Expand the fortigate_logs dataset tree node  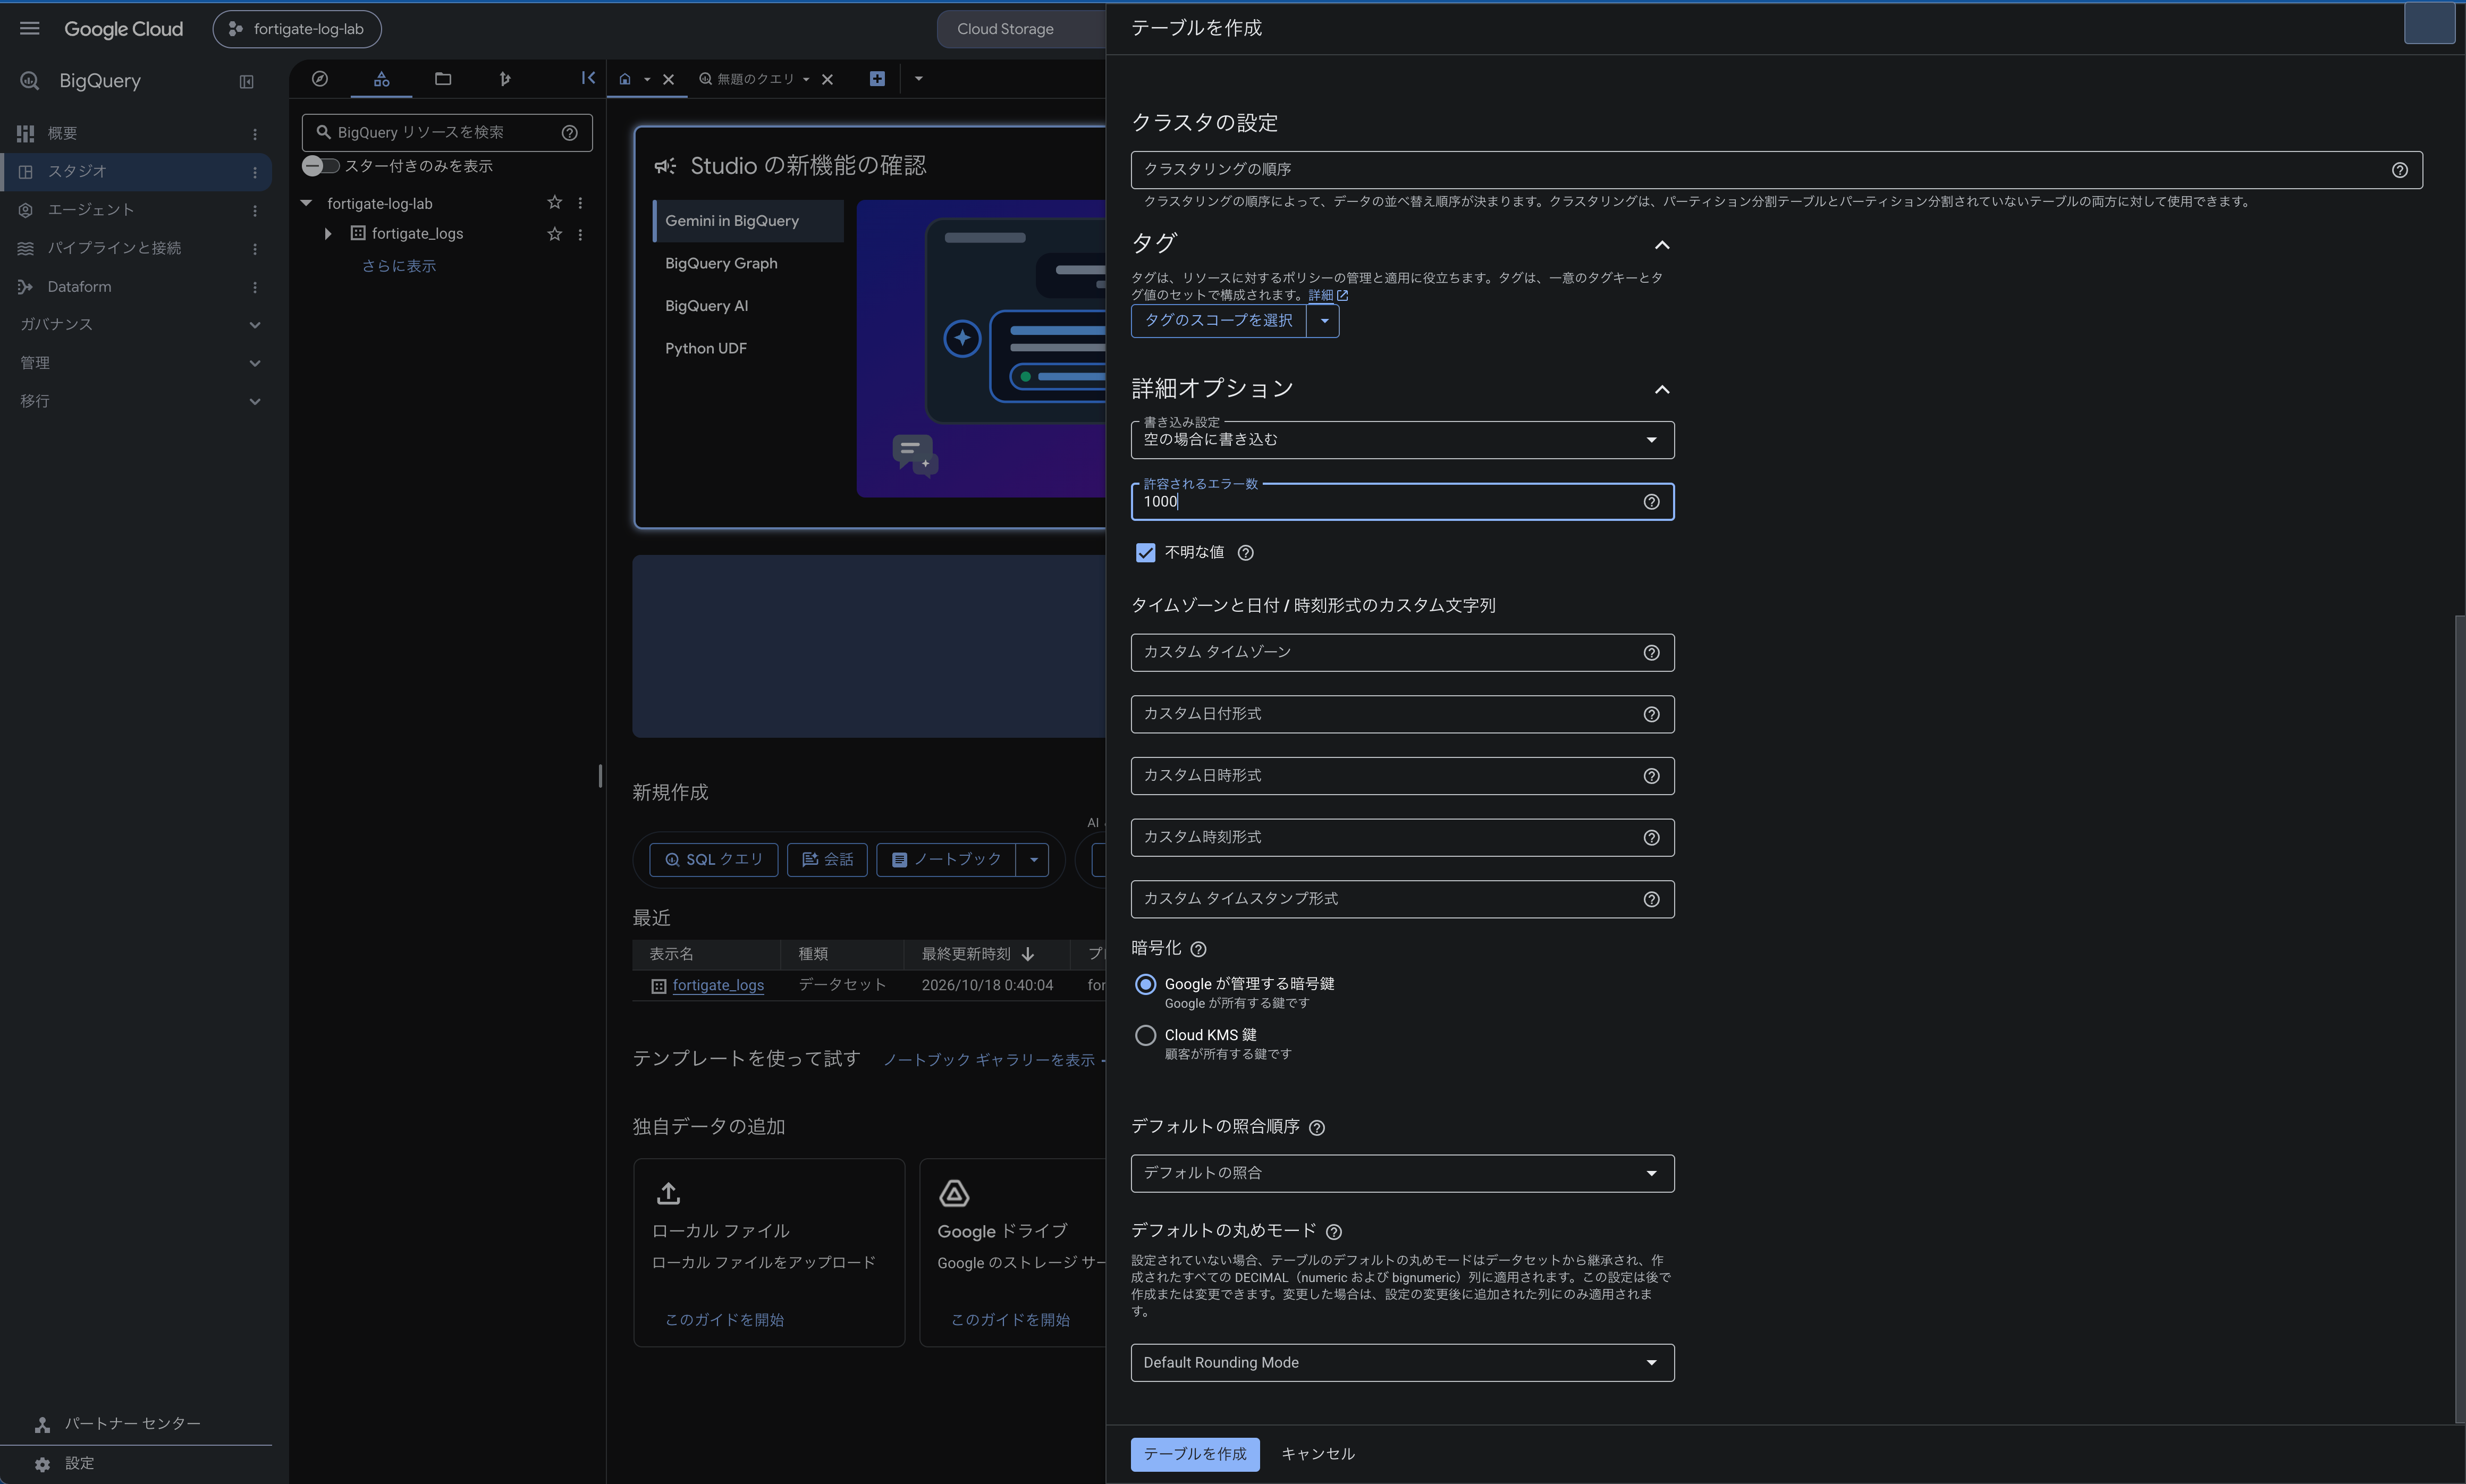[328, 234]
